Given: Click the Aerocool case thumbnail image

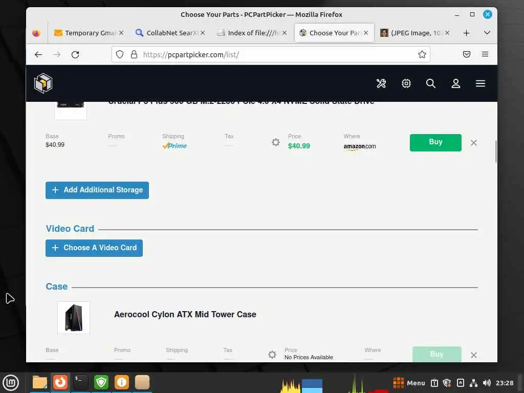Looking at the screenshot, I should (74, 318).
